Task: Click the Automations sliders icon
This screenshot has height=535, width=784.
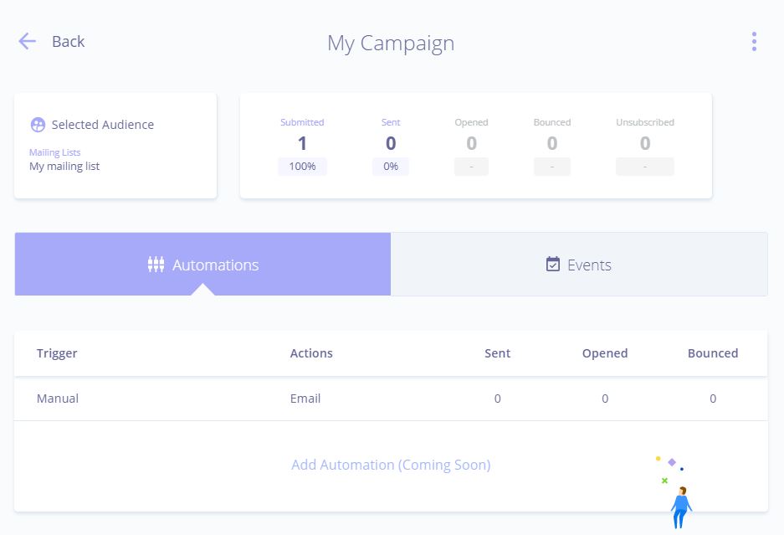Action: point(156,265)
